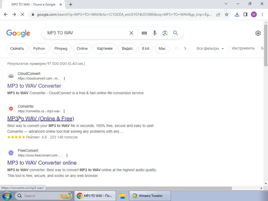
Task: Click the Рейтинг 4,8 star rating text
Action: tap(52, 137)
